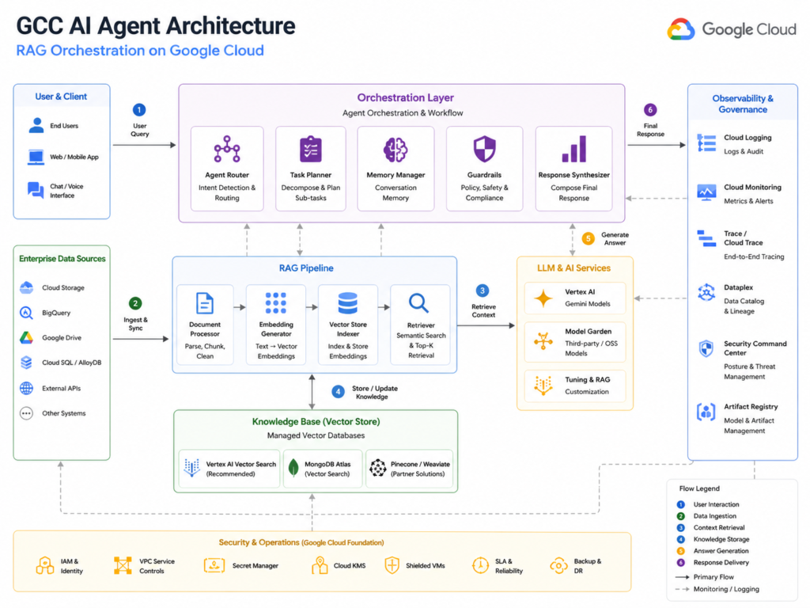Click the Google Cloud logo
This screenshot has width=810, height=608.
pos(732,29)
